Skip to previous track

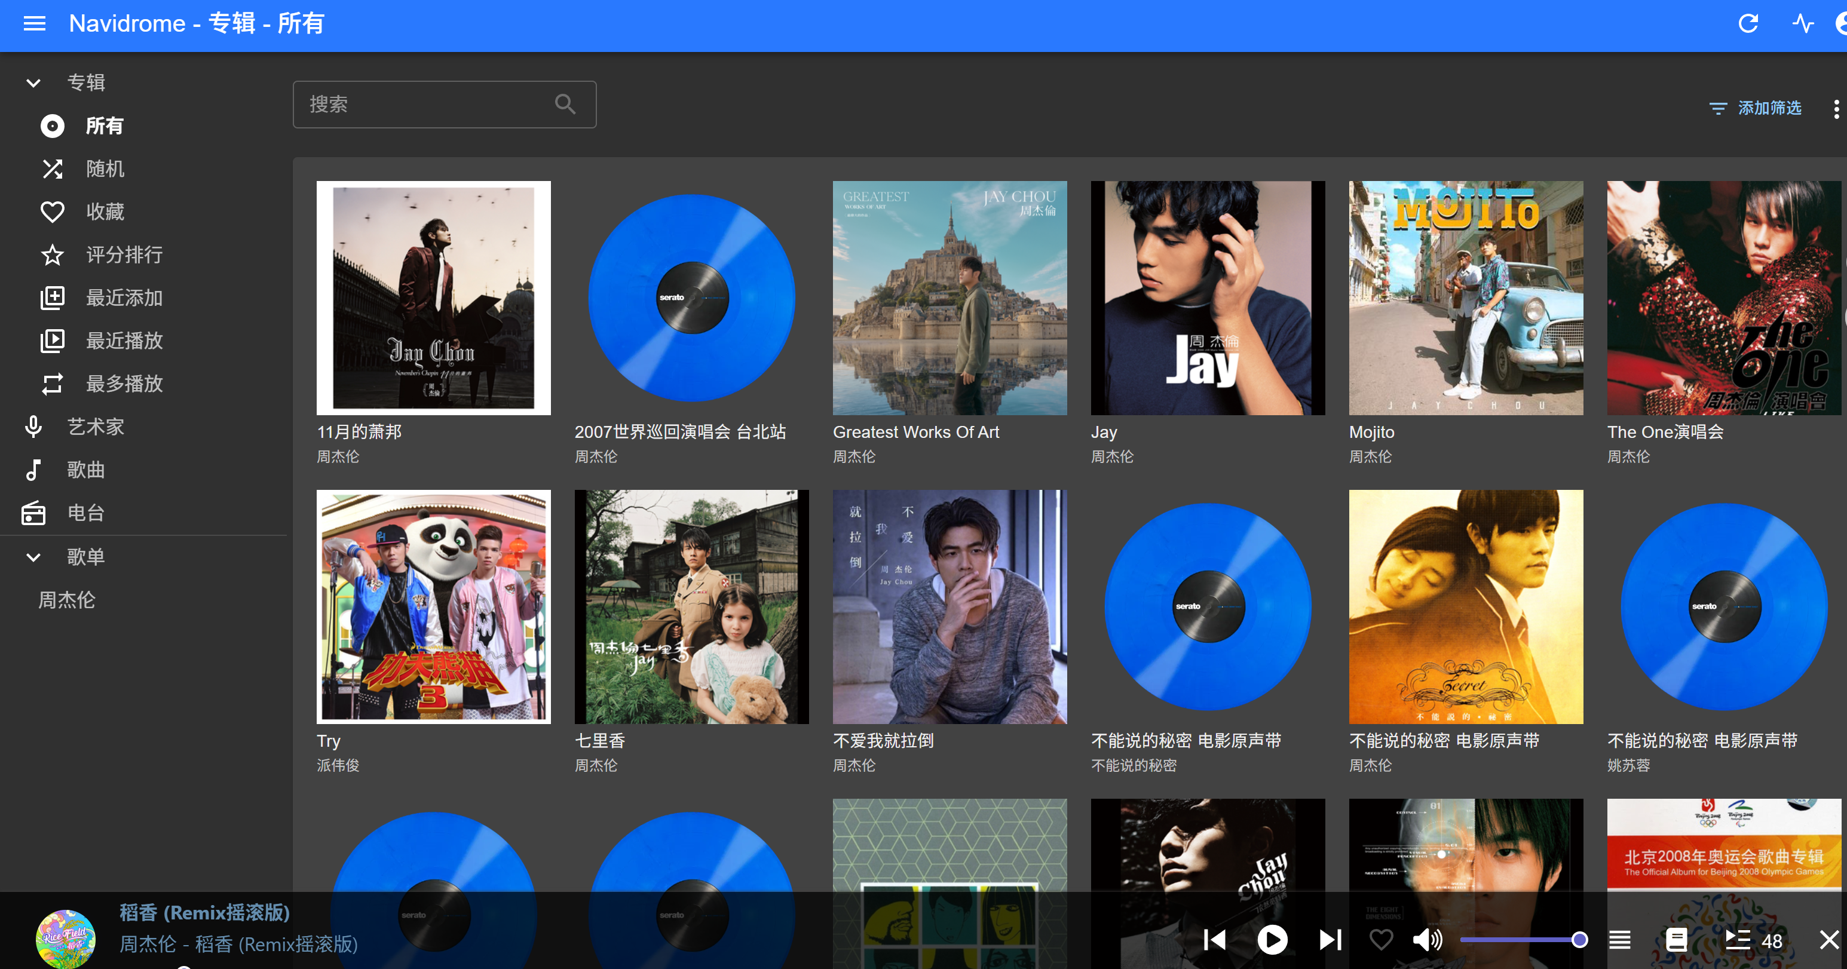[x=1215, y=940]
